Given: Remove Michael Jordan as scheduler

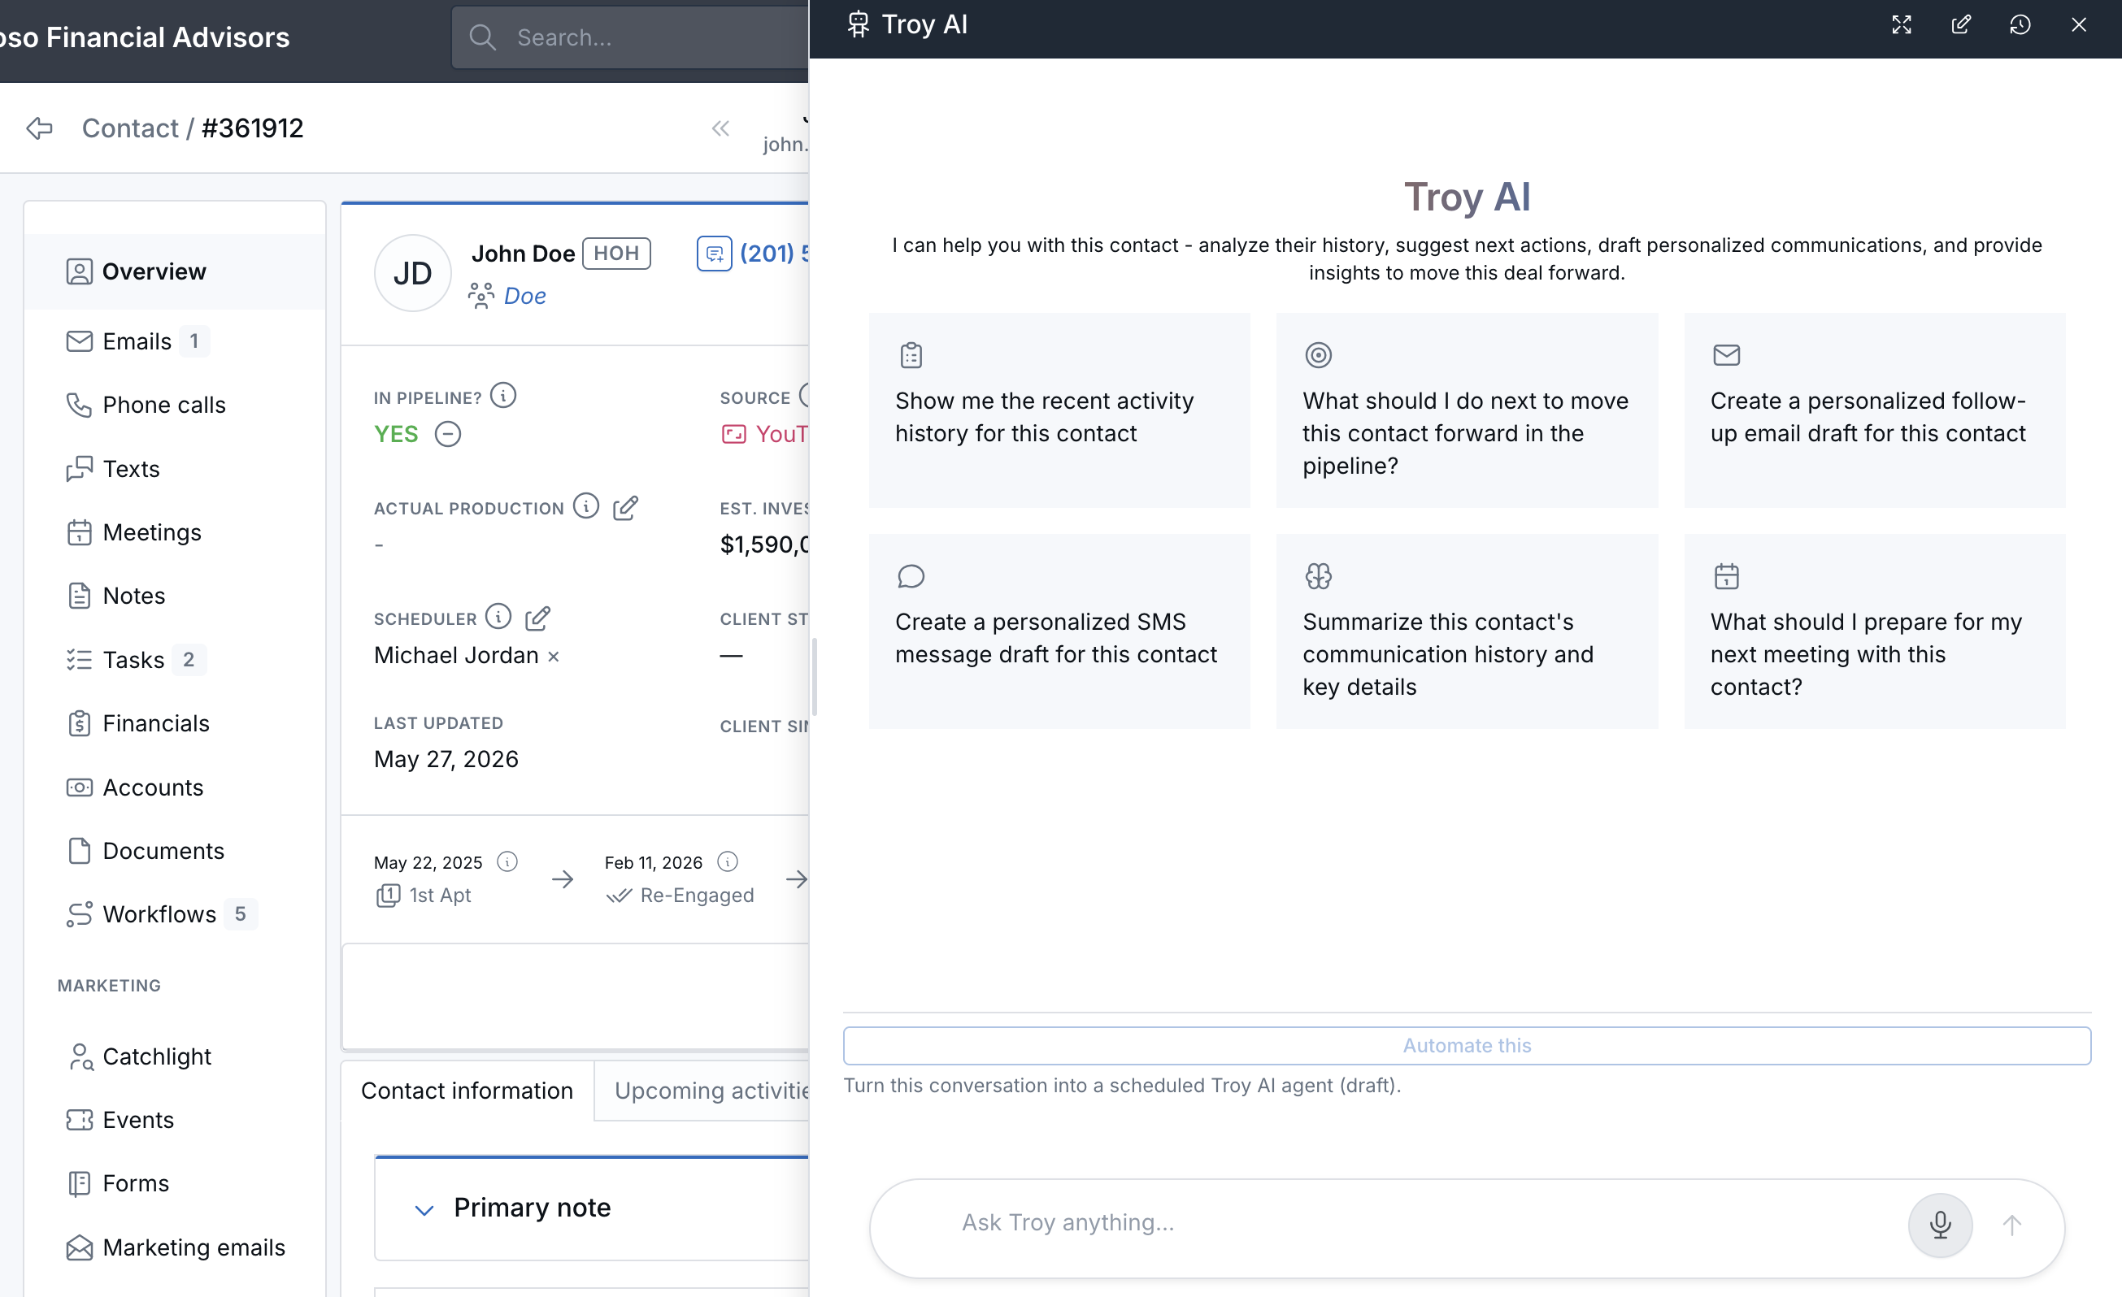Looking at the screenshot, I should tap(554, 657).
